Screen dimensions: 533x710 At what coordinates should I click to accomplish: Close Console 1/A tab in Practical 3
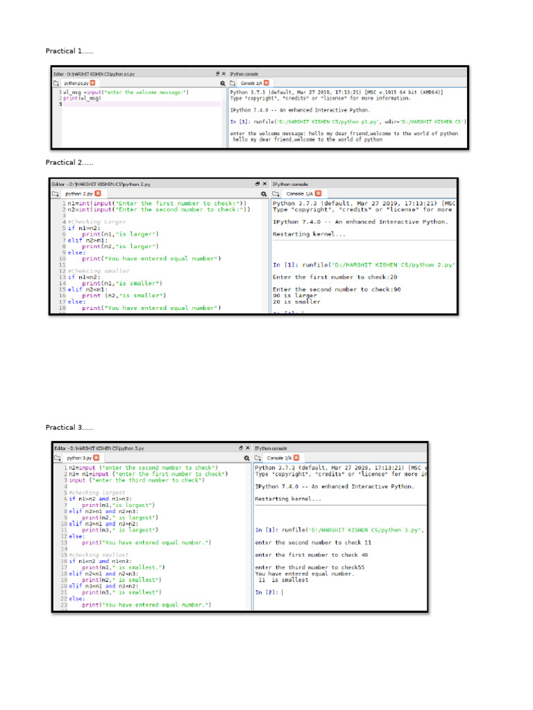click(296, 458)
